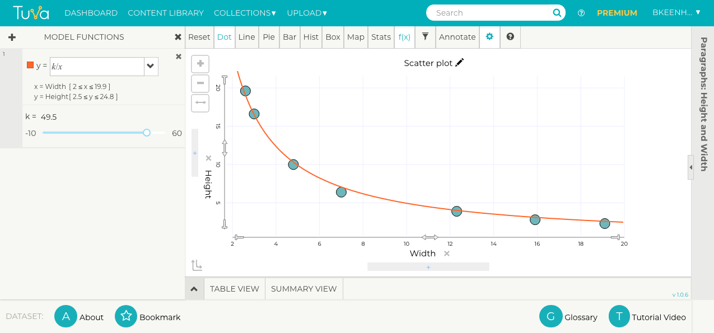Zoom in with the plus magnifier button
This screenshot has width=714, height=333.
pos(200,64)
